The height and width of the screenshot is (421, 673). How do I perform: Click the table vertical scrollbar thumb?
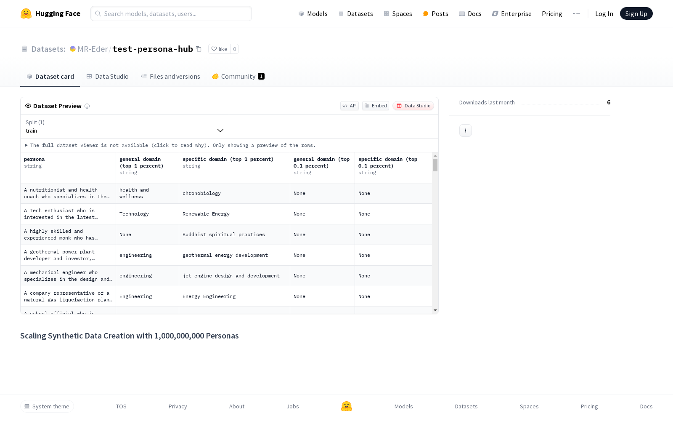coord(435,165)
